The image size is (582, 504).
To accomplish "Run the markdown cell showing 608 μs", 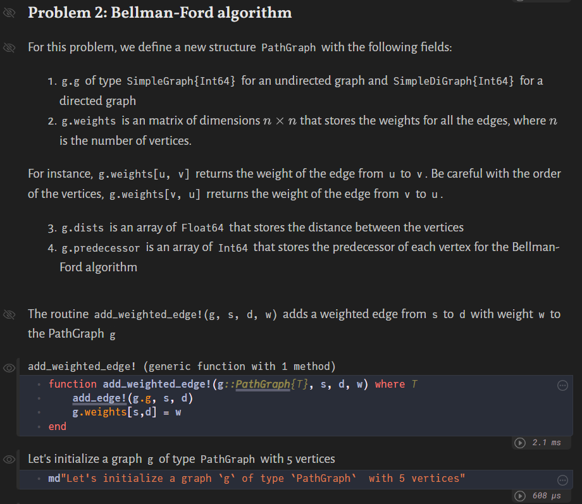I will 520,496.
